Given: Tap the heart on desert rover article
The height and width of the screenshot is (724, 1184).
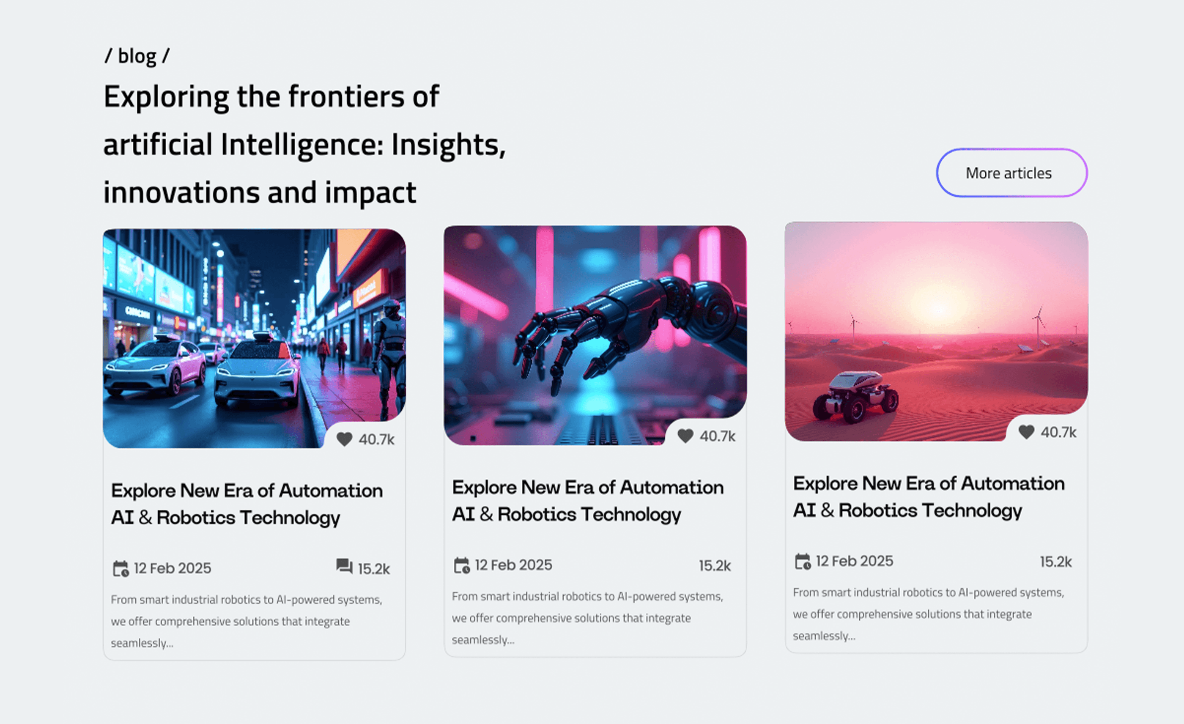Looking at the screenshot, I should tap(1026, 432).
